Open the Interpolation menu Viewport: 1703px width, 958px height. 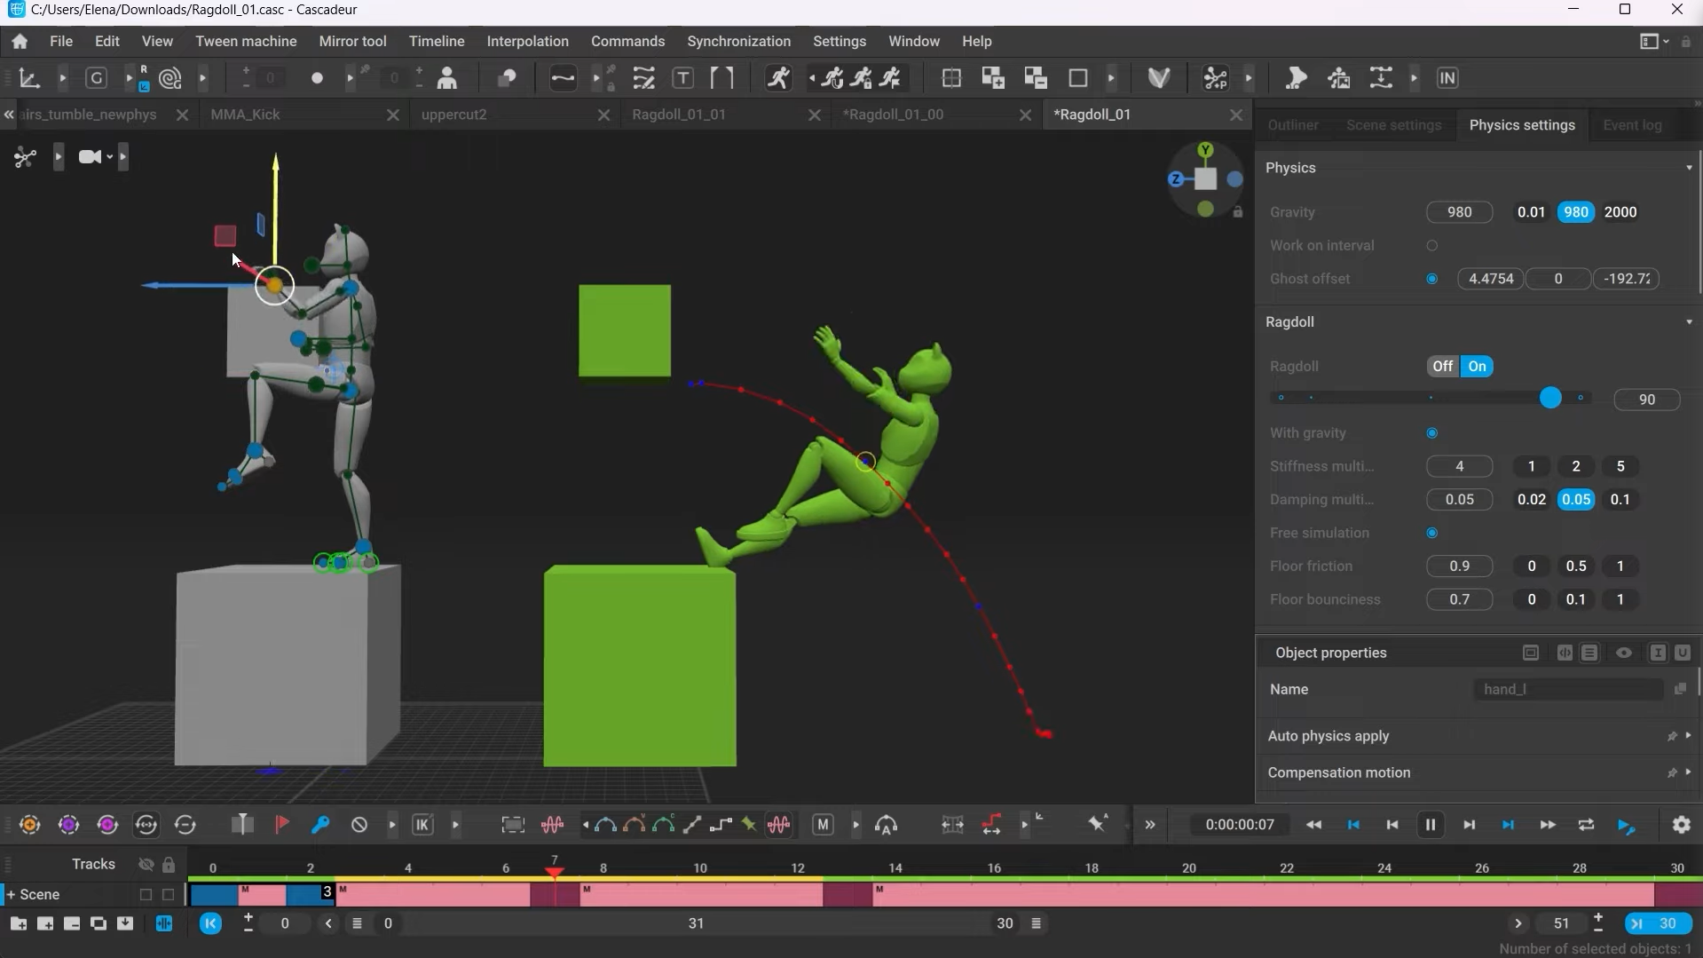[527, 42]
